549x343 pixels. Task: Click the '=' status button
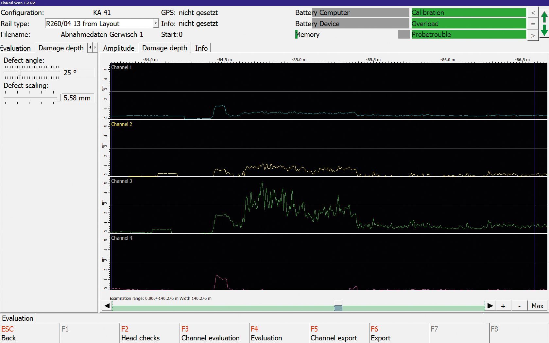[x=533, y=24]
